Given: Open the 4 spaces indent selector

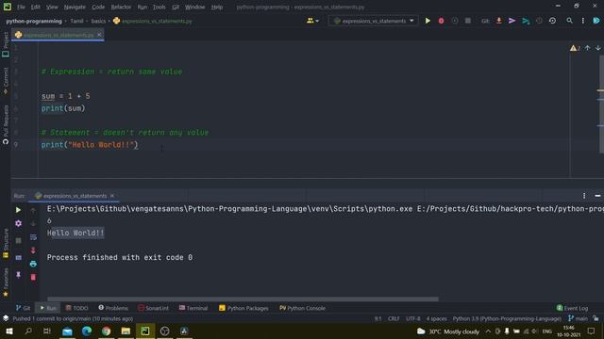Looking at the screenshot, I should (436, 318).
